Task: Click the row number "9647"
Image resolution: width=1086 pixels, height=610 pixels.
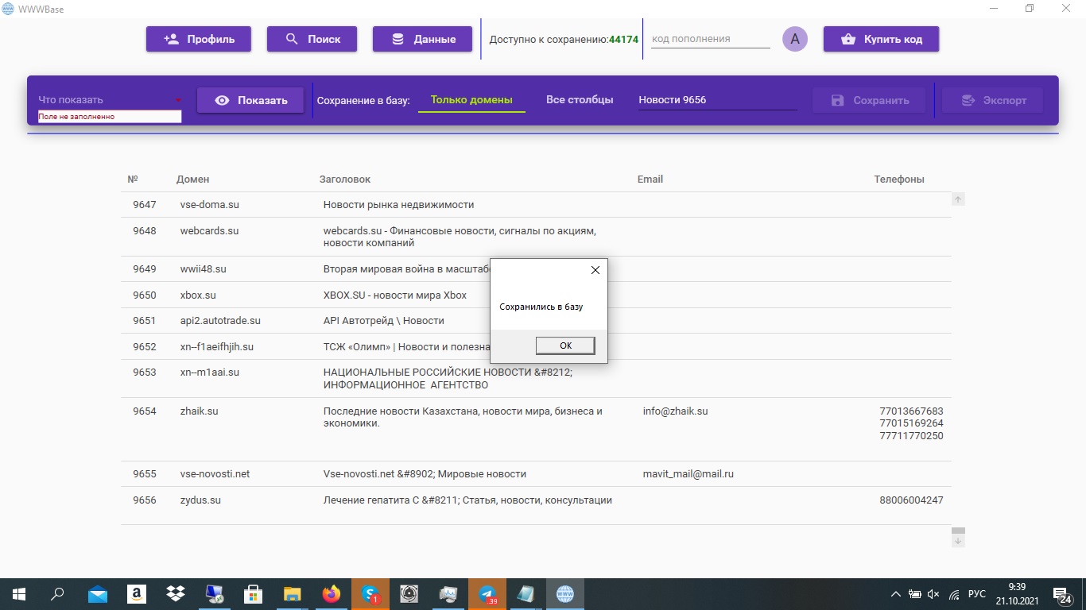Action: [x=145, y=205]
